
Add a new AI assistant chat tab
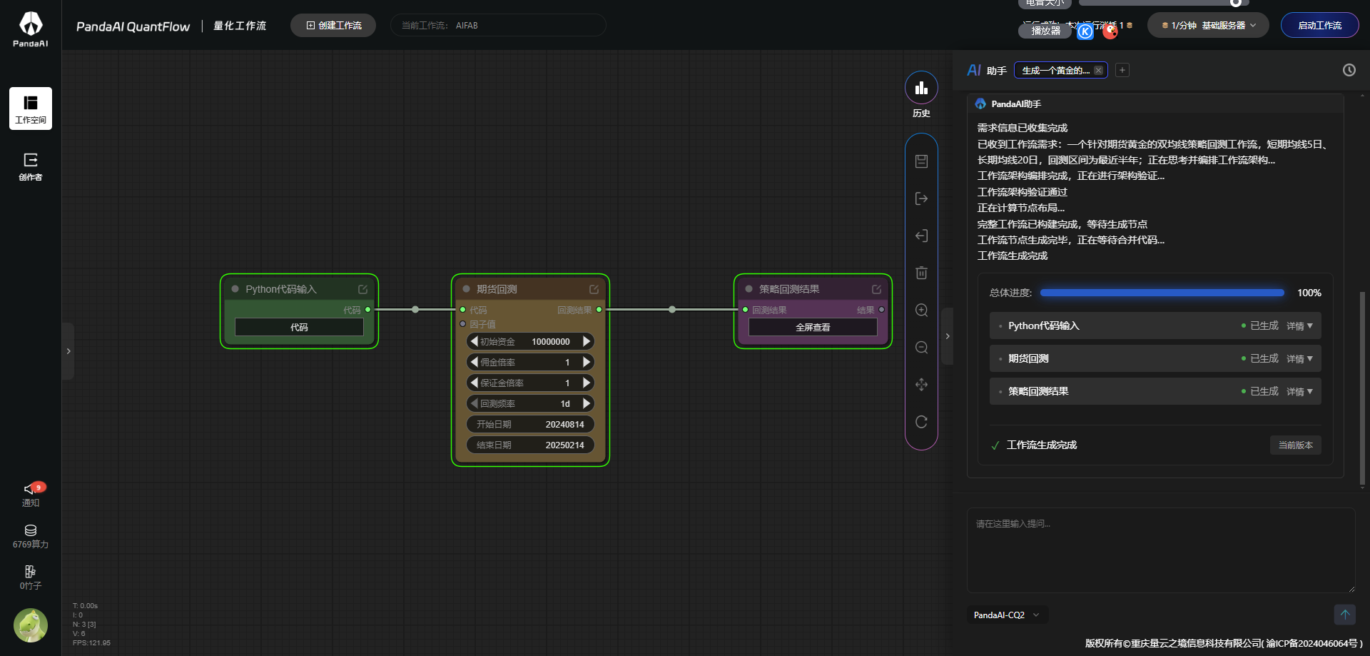(1122, 70)
